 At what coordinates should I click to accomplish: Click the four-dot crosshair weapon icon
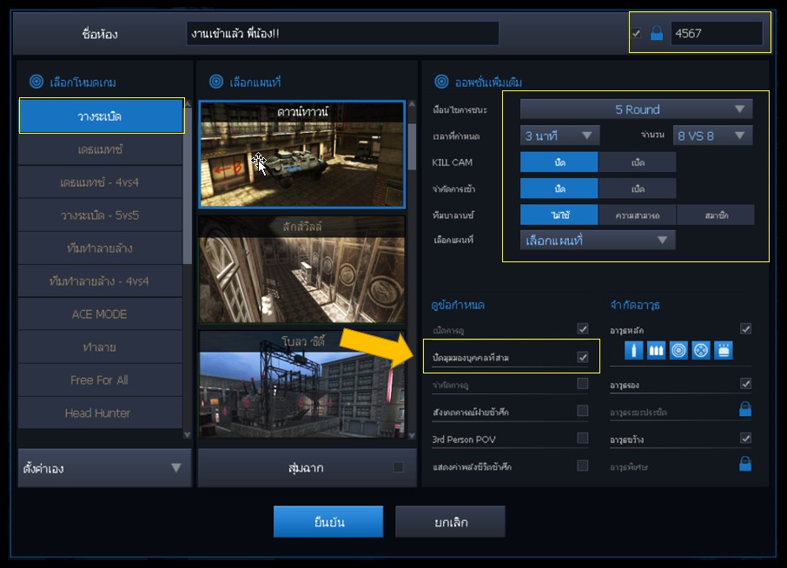[x=701, y=350]
